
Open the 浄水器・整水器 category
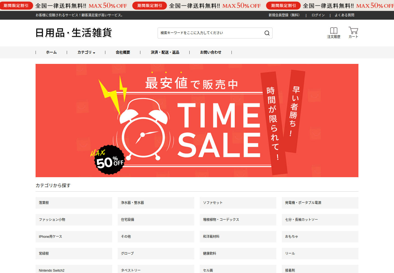(156, 203)
